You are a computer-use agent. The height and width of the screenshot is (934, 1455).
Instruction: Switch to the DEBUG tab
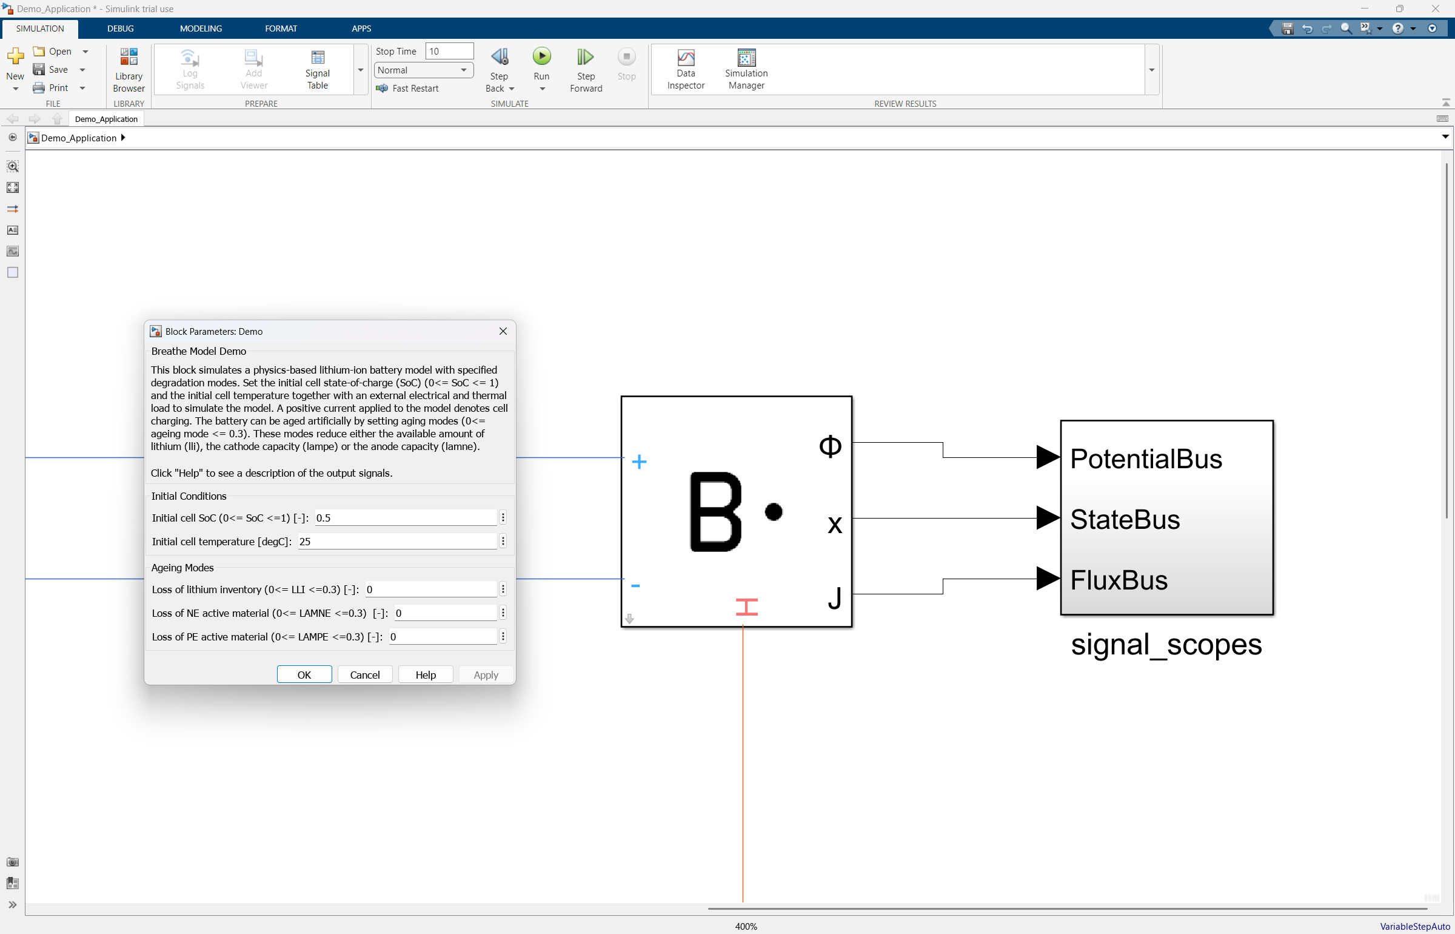tap(121, 29)
